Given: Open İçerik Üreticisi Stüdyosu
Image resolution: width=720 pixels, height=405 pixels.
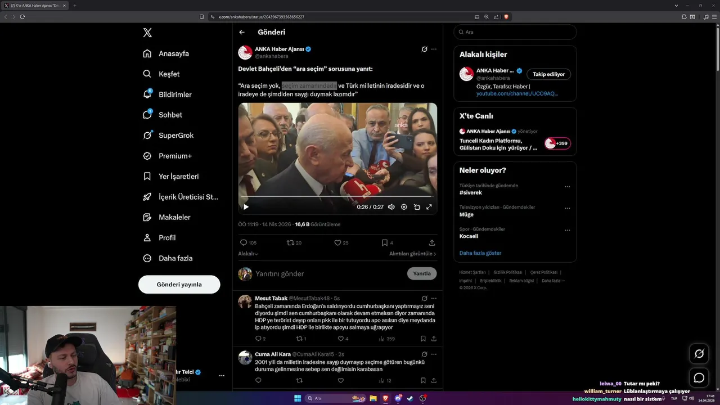Looking at the screenshot, I should coord(181,197).
